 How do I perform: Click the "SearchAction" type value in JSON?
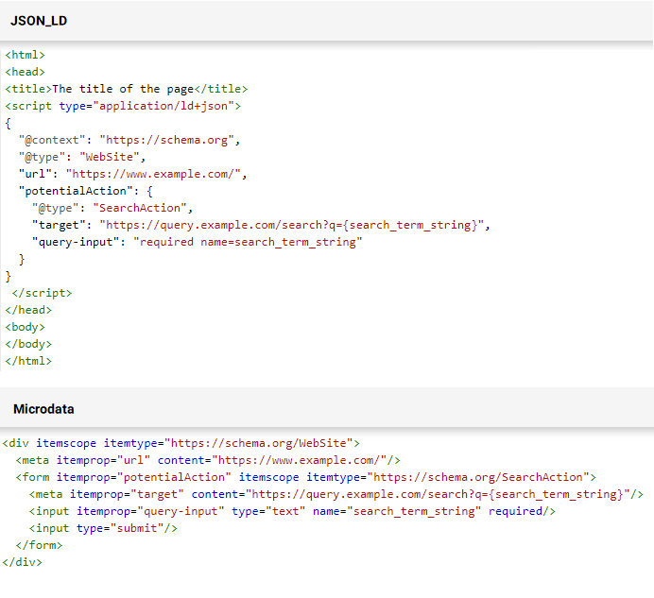142,208
